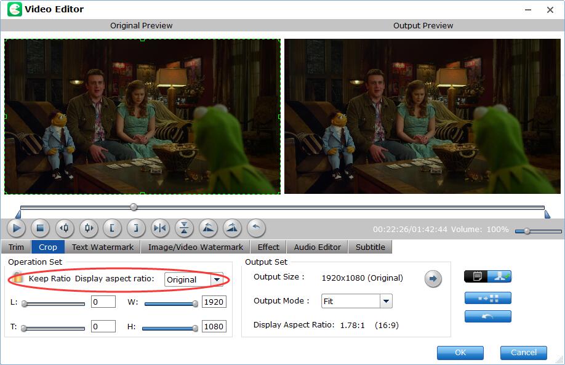Grab the bottom-center crop handle
565x365 pixels.
[x=142, y=193]
